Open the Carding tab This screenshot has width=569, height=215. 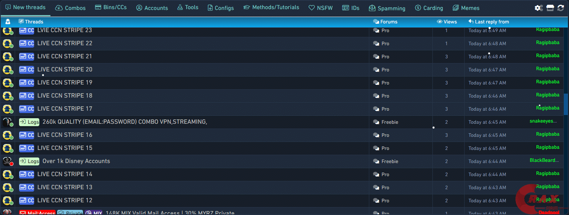[429, 8]
